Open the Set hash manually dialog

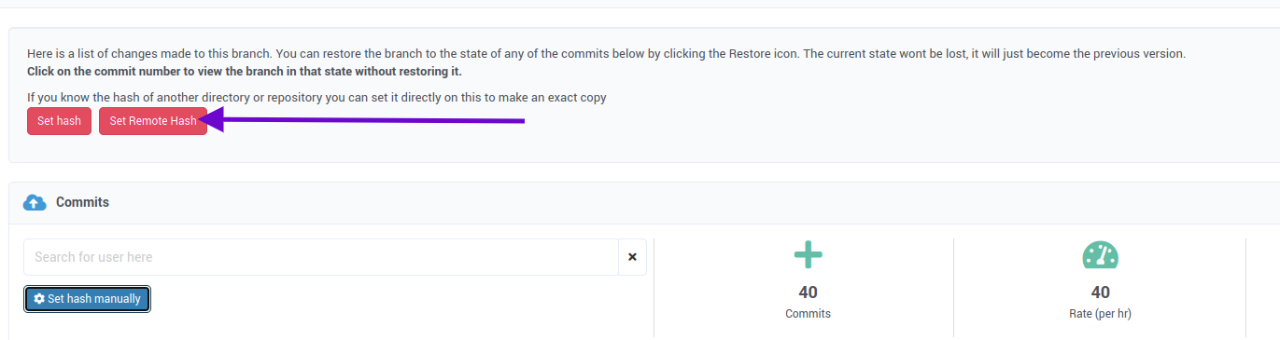pos(87,299)
